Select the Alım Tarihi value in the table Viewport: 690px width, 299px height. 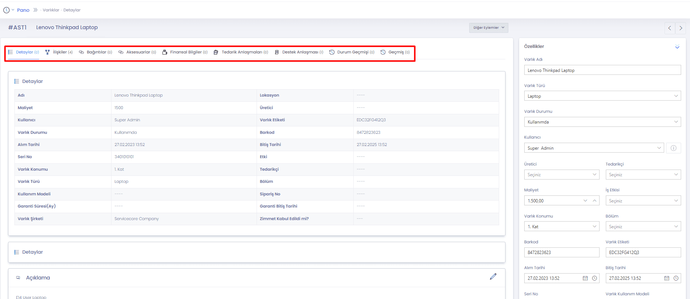coord(130,145)
